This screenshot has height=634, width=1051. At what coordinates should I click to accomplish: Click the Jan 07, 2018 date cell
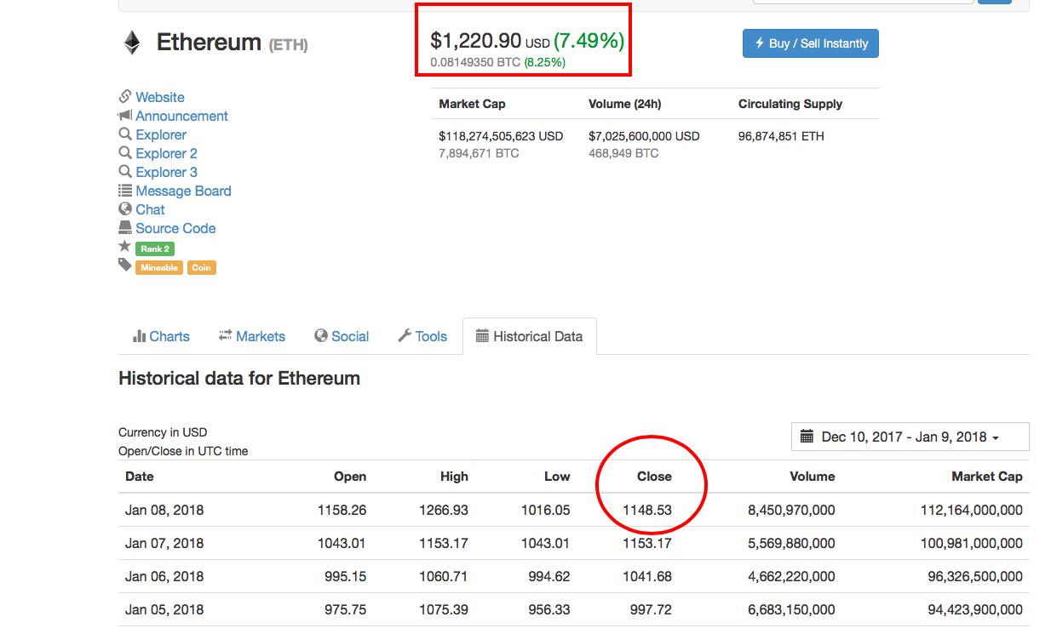(164, 543)
